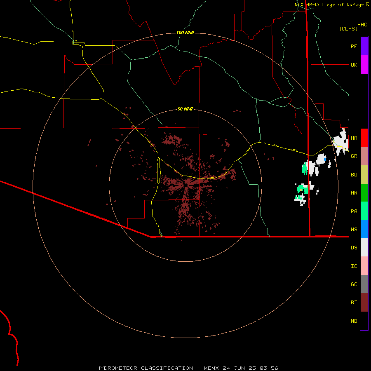Click the [CLAS] units label
Image resolution: width=371 pixels, height=371 pixels.
(348, 28)
